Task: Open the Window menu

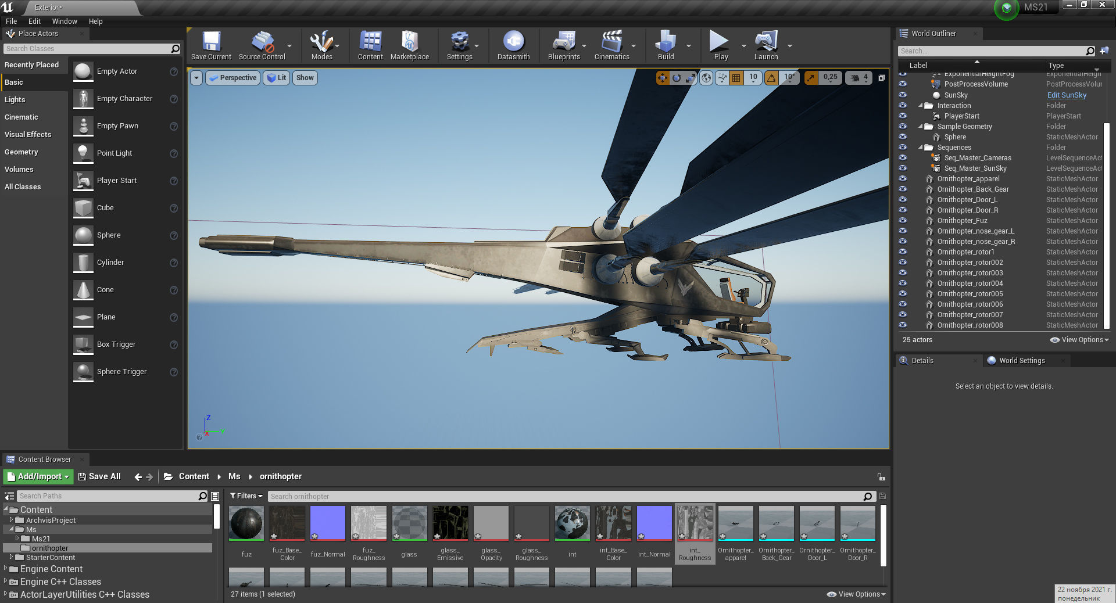Action: [65, 21]
